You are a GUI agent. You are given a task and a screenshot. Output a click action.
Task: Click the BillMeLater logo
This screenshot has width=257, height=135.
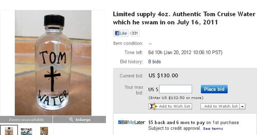131,122
